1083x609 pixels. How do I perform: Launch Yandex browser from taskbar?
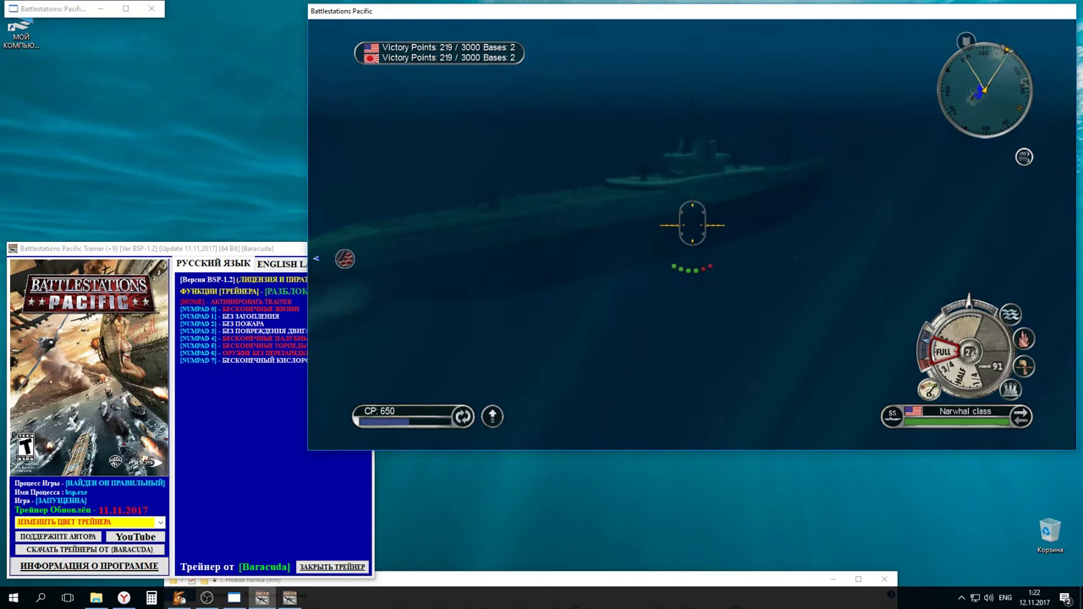[124, 598]
